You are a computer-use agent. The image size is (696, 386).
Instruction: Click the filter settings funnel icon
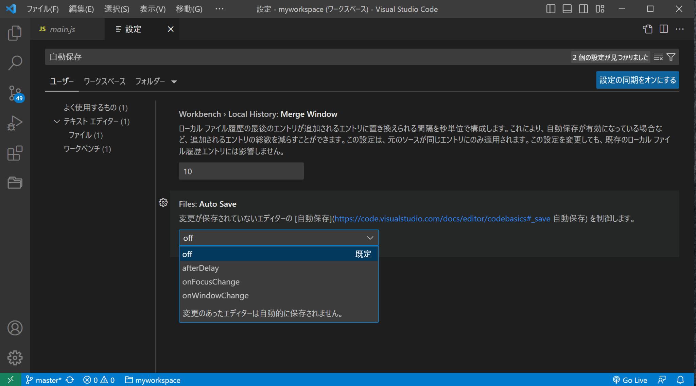coord(671,57)
